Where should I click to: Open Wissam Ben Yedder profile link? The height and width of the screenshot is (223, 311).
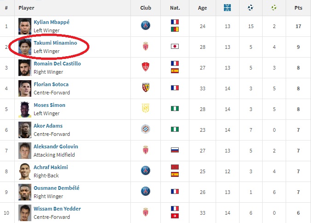[57, 209]
